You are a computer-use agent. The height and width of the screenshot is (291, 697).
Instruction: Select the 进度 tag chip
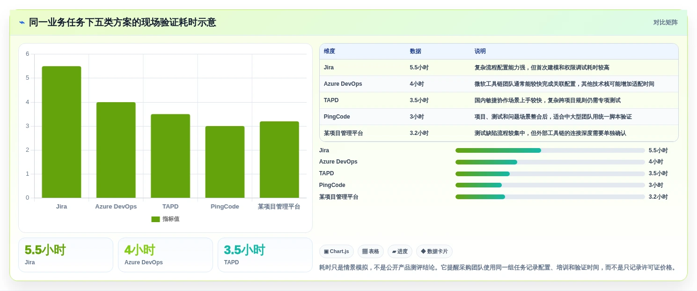point(400,252)
